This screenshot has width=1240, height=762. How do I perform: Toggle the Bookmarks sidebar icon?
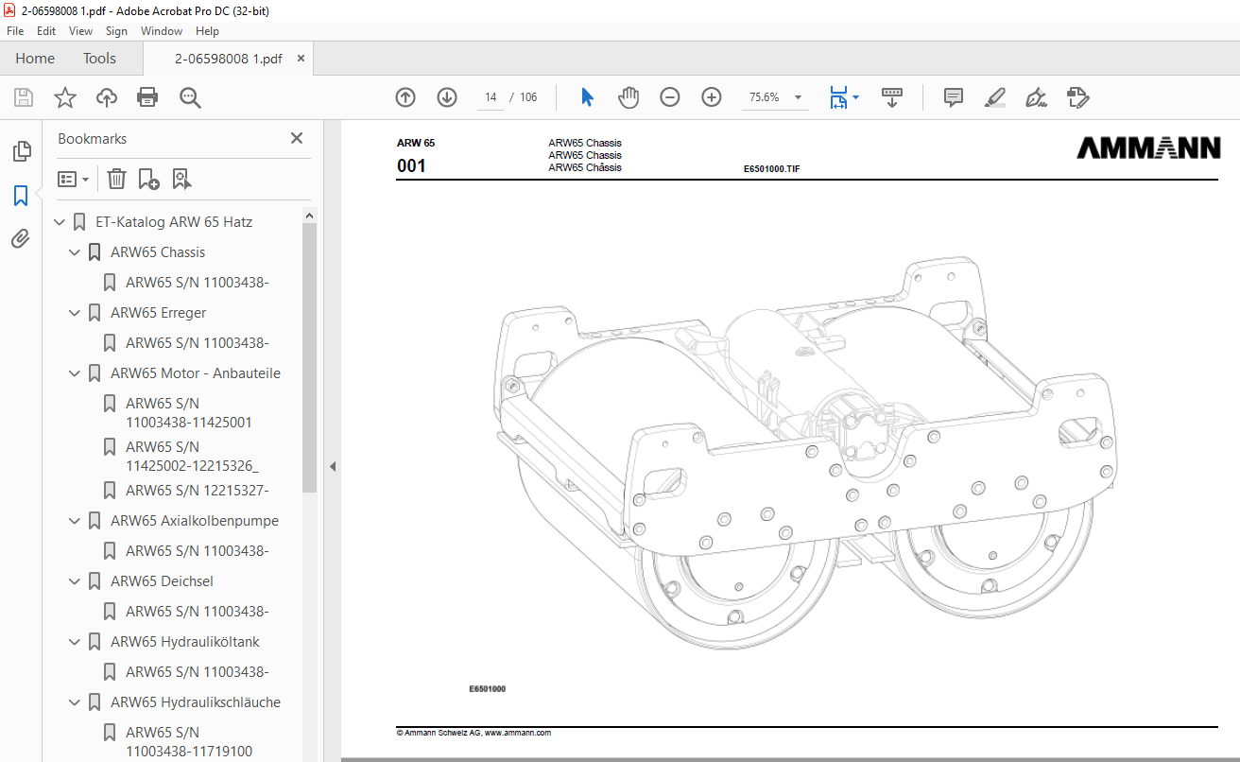[x=21, y=196]
